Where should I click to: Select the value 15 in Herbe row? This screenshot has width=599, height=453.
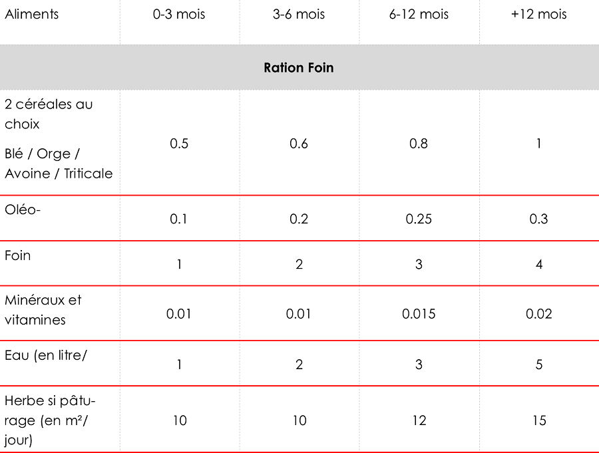click(x=538, y=420)
